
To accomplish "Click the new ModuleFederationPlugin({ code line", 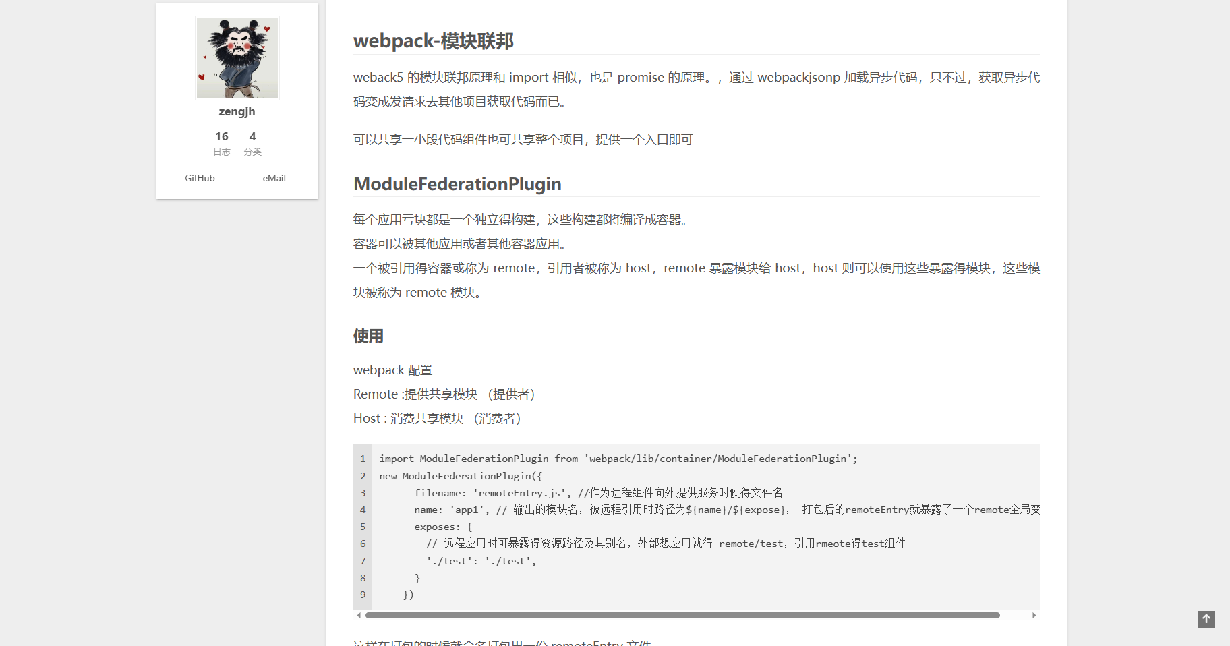I will tap(461, 476).
